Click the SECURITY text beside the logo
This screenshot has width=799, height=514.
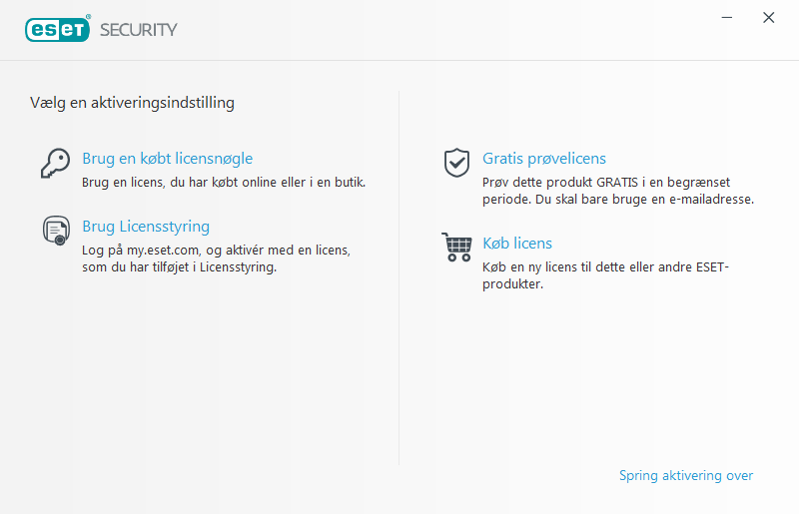[138, 30]
